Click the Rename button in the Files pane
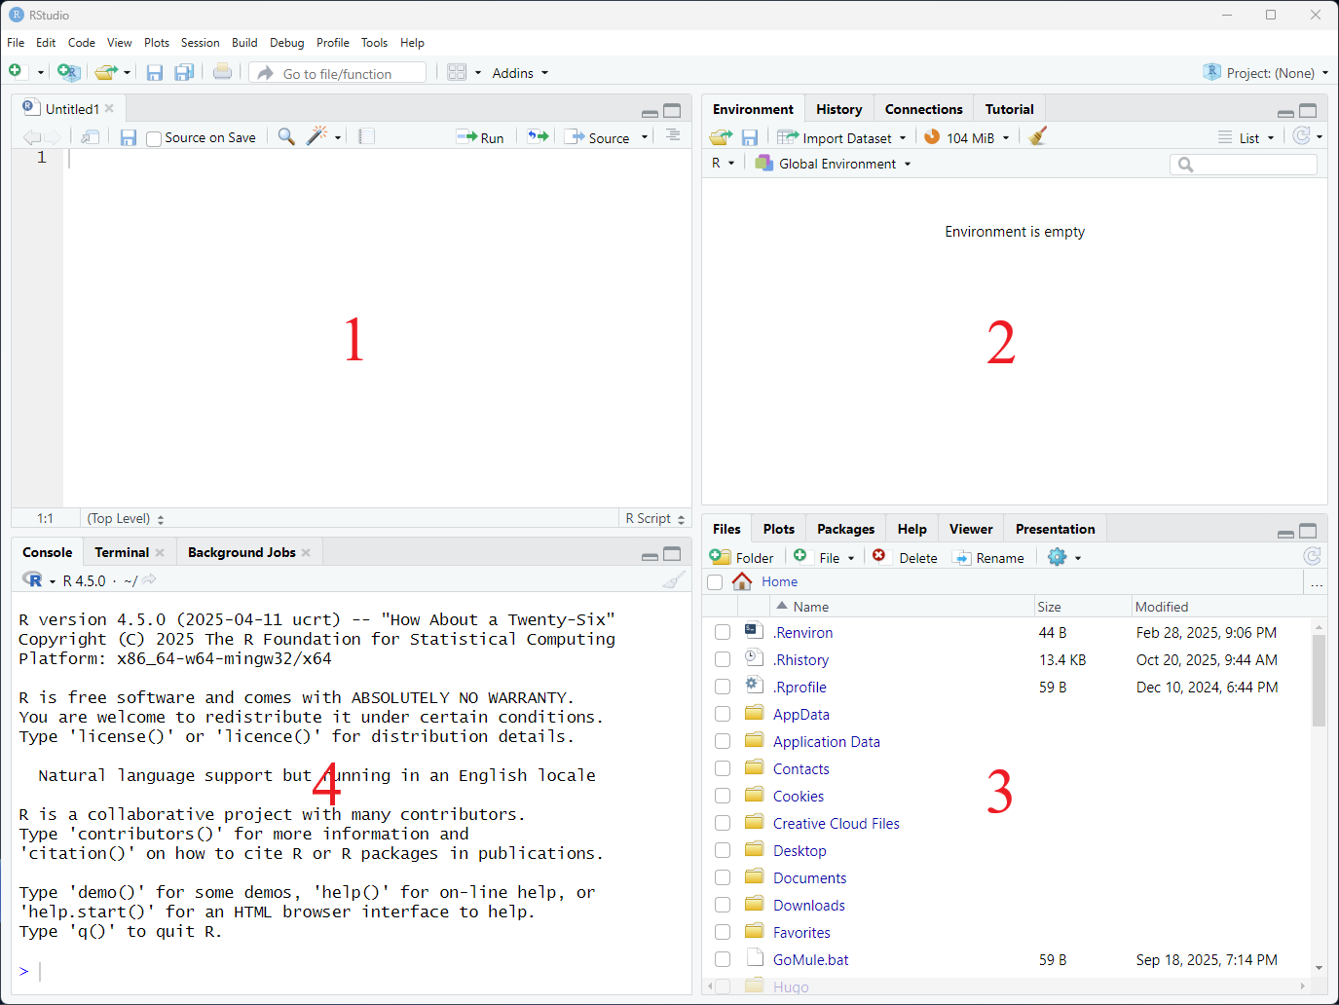Screen dimensions: 1339x1005 tap(989, 557)
